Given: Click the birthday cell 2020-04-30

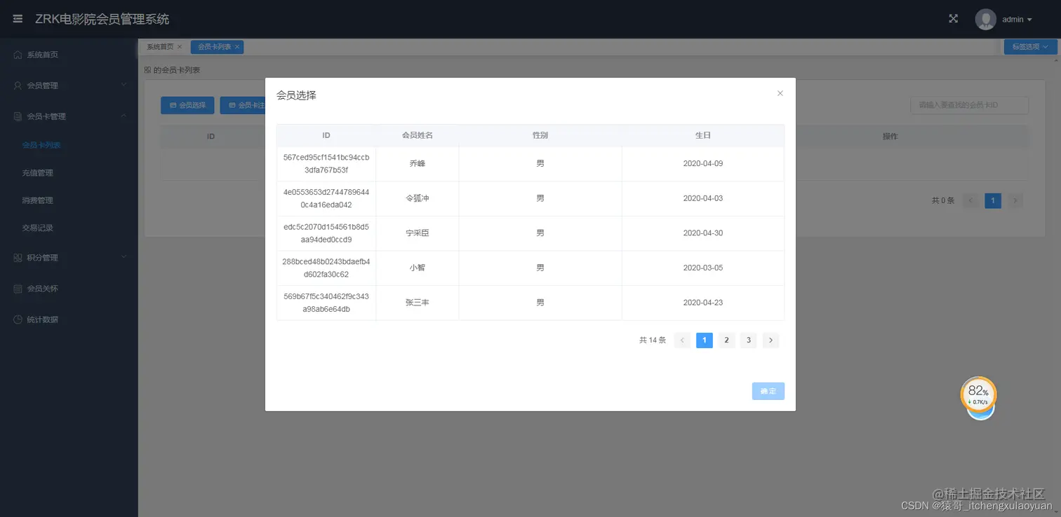Looking at the screenshot, I should coord(703,233).
